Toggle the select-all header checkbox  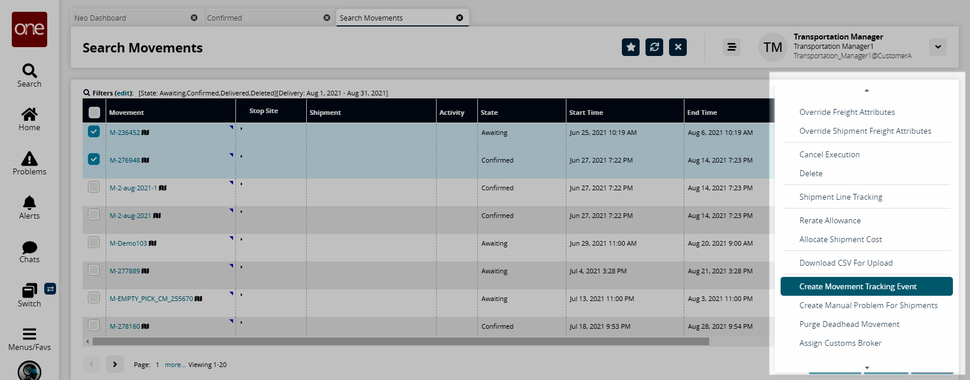click(x=94, y=112)
